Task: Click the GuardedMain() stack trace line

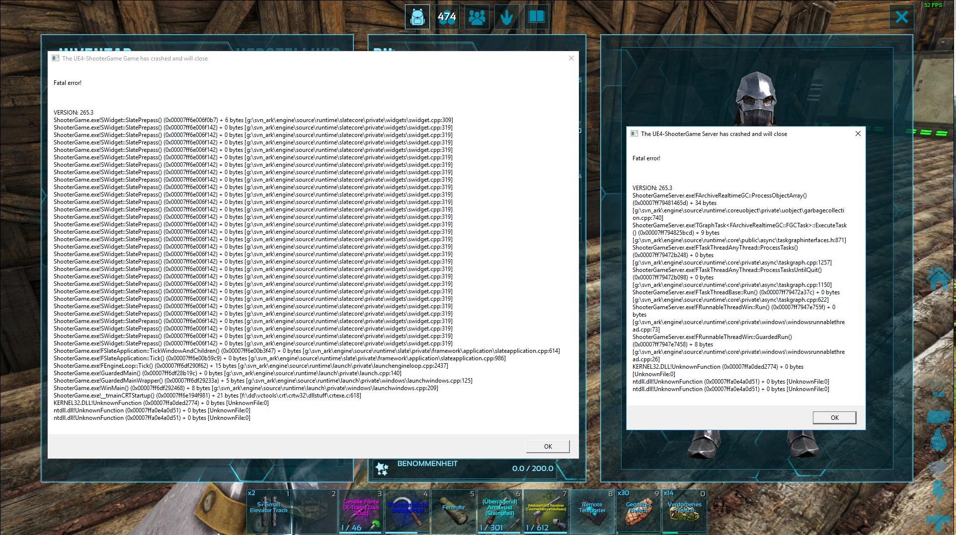Action: pos(228,373)
